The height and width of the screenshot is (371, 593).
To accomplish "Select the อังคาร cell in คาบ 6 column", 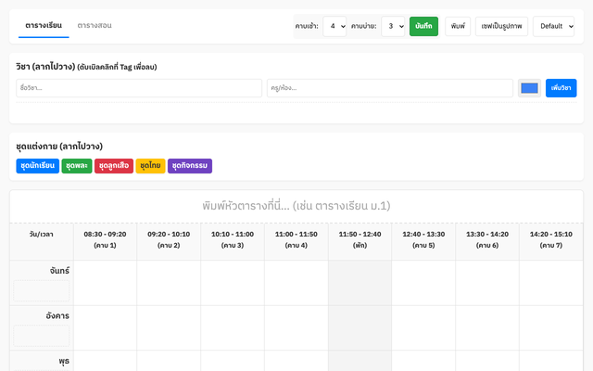I will tap(487, 327).
